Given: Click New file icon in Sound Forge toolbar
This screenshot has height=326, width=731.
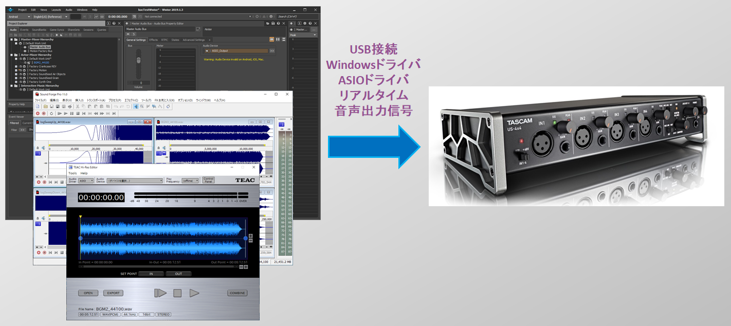Looking at the screenshot, I should click(x=38, y=106).
